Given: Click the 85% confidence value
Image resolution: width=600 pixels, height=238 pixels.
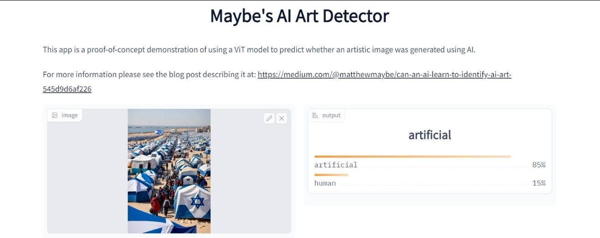Looking at the screenshot, I should pos(538,165).
